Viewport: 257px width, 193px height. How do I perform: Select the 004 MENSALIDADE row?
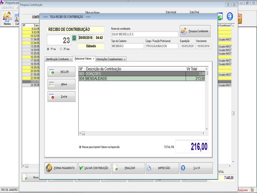tap(142, 78)
